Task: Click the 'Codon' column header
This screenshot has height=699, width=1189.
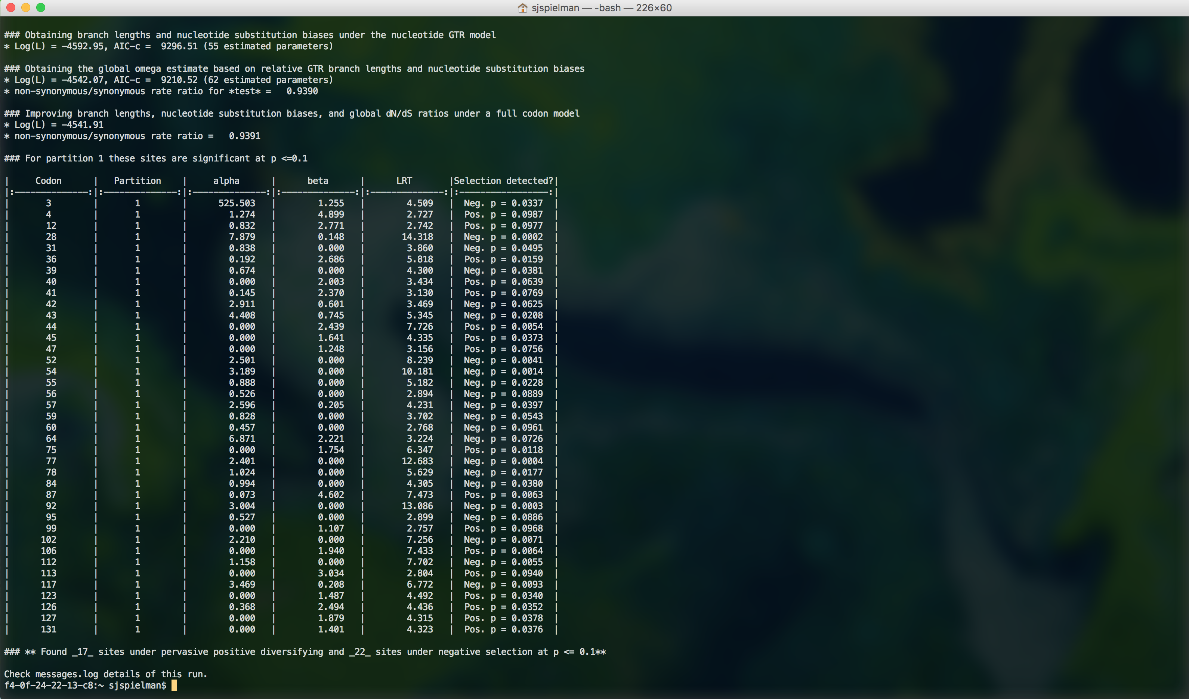Action: [x=49, y=181]
